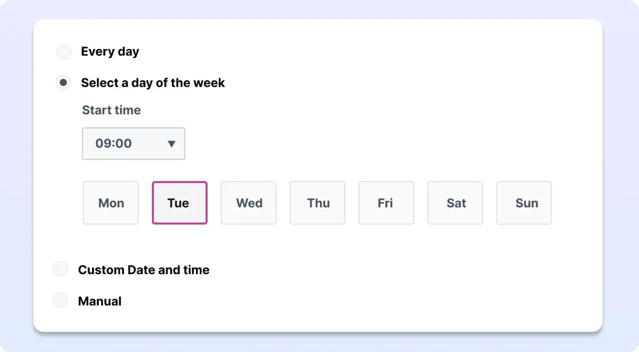Toggle the Saturday day selection

click(455, 203)
